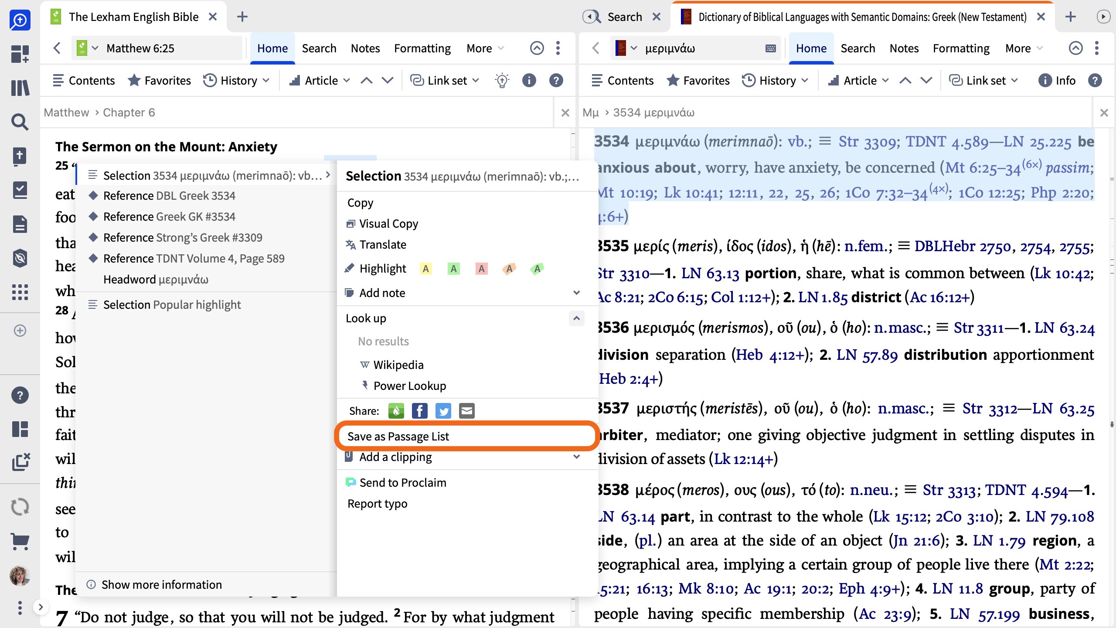The height and width of the screenshot is (628, 1116).
Task: Open the checklist icon in sidebar
Action: pos(20,190)
